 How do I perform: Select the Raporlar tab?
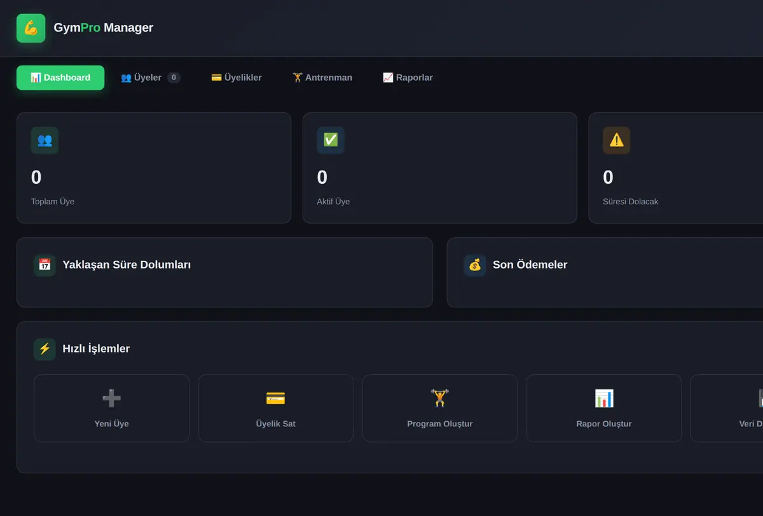tap(408, 78)
